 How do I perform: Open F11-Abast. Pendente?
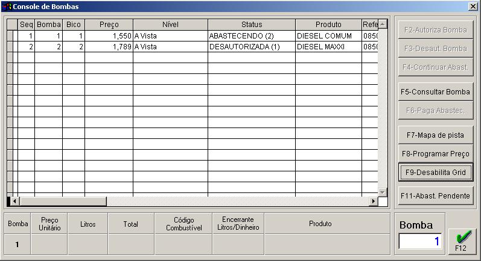coord(436,195)
